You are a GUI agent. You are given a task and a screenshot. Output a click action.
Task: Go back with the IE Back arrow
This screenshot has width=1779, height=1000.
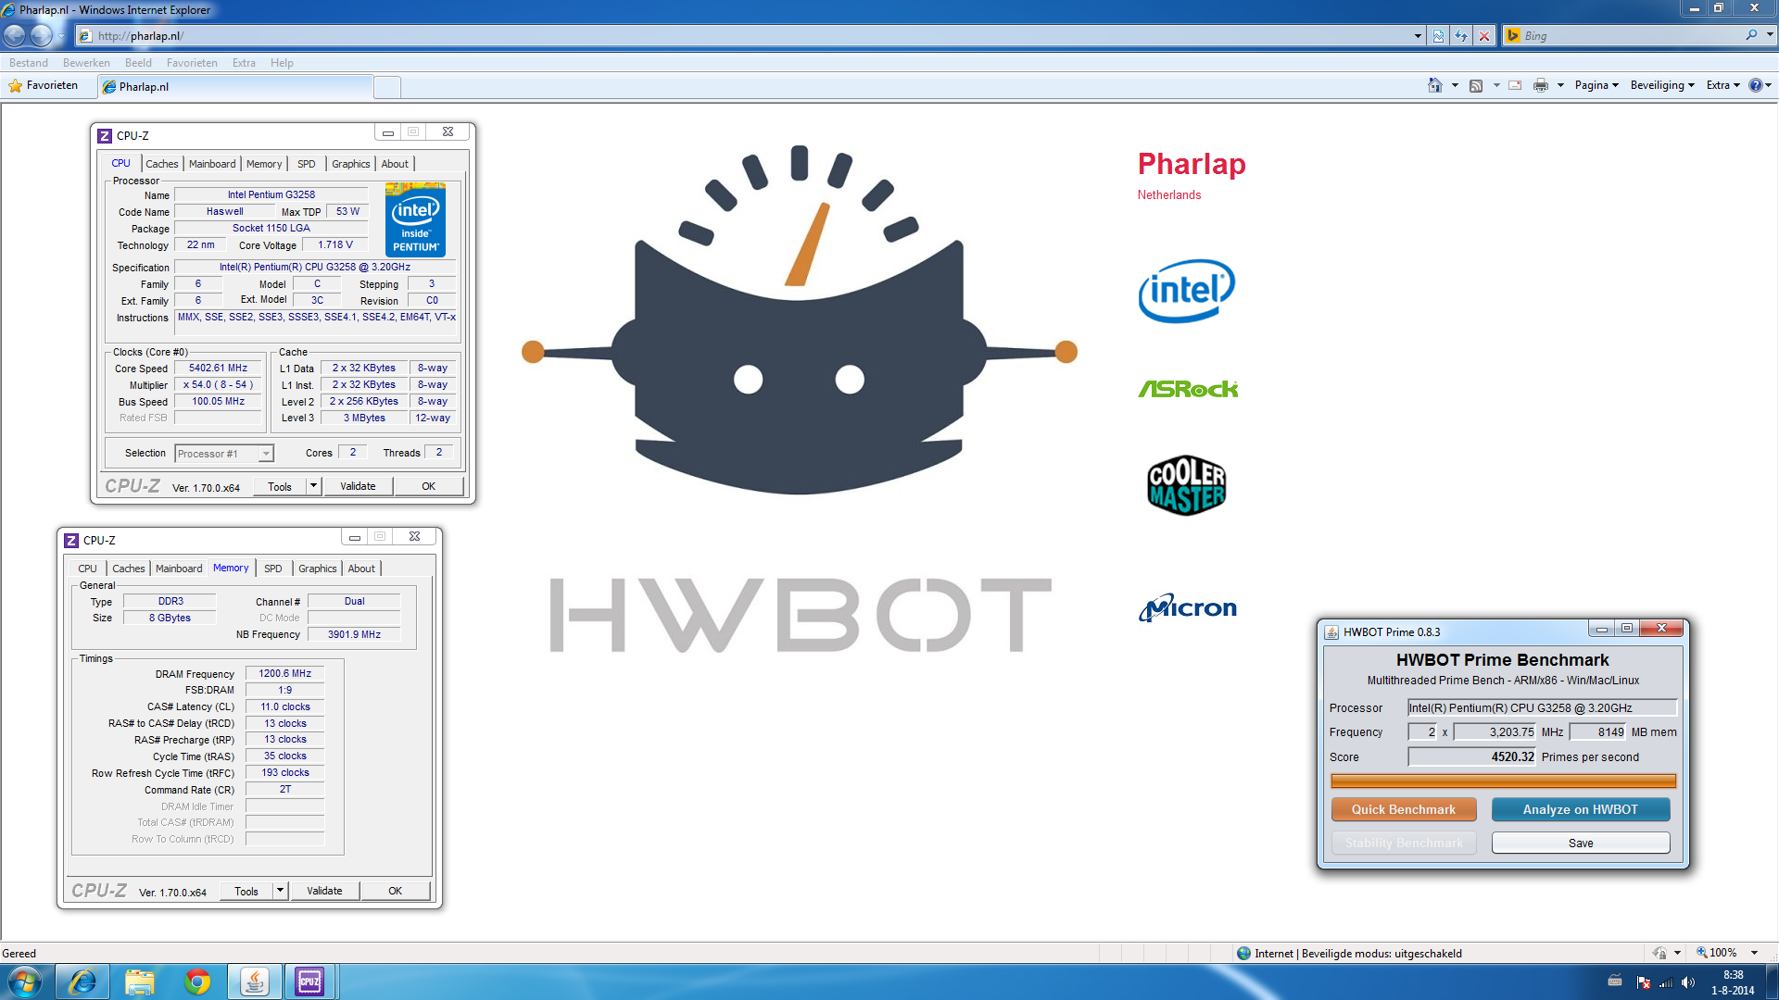pos(15,35)
